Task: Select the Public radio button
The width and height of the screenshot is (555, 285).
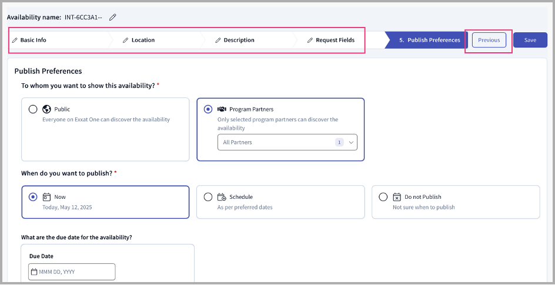Action: (x=33, y=109)
